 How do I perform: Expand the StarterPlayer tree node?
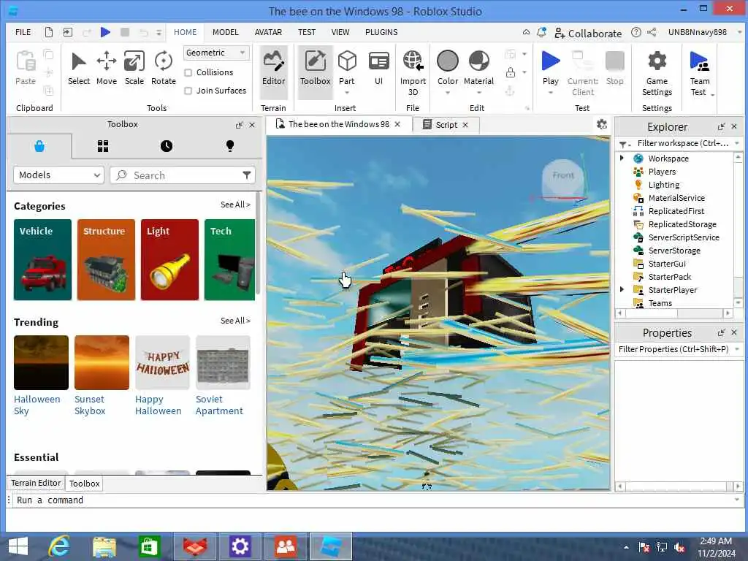(x=622, y=289)
